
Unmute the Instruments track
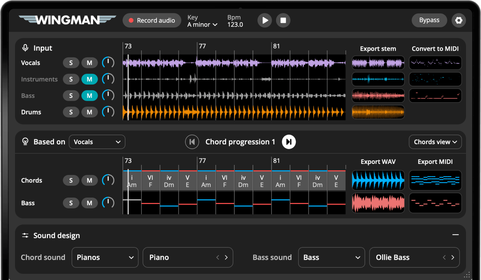tap(89, 79)
